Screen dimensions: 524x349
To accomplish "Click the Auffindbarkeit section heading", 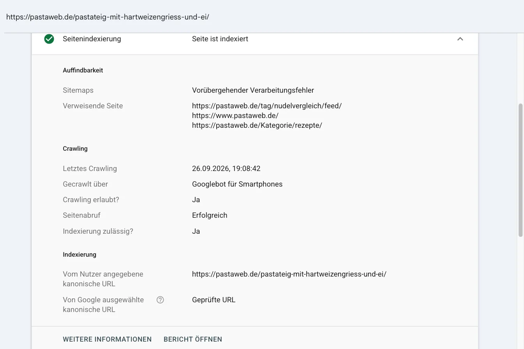I will pyautogui.click(x=83, y=71).
